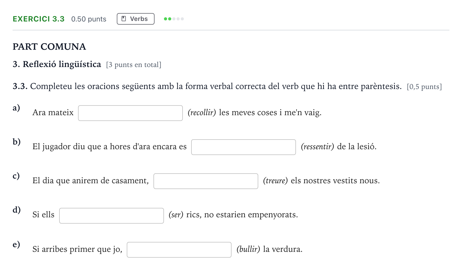Click the 'd)' item label
The width and height of the screenshot is (462, 277).
[x=16, y=210]
